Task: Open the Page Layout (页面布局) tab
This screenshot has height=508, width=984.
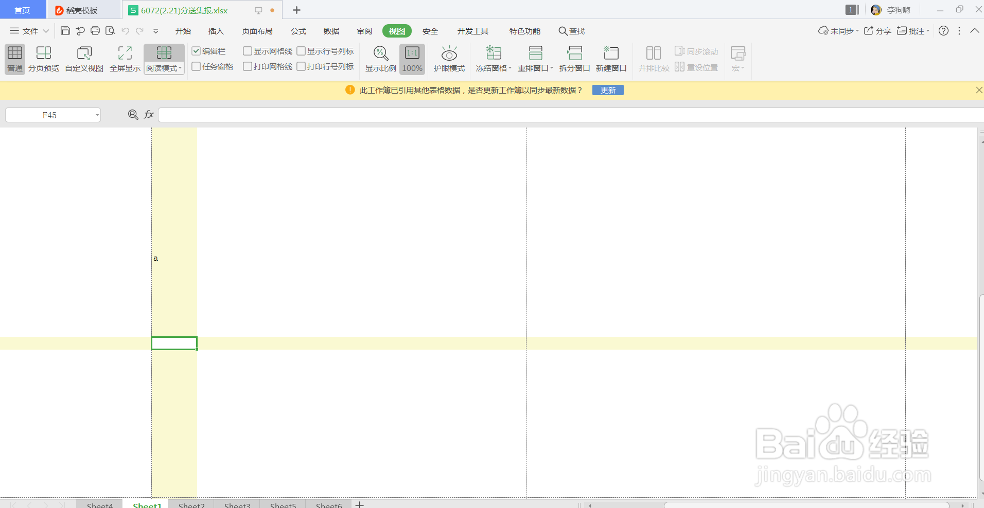Action: coord(257,31)
